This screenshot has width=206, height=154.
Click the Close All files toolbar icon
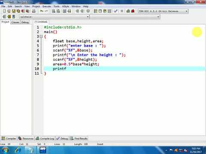click(x=27, y=11)
